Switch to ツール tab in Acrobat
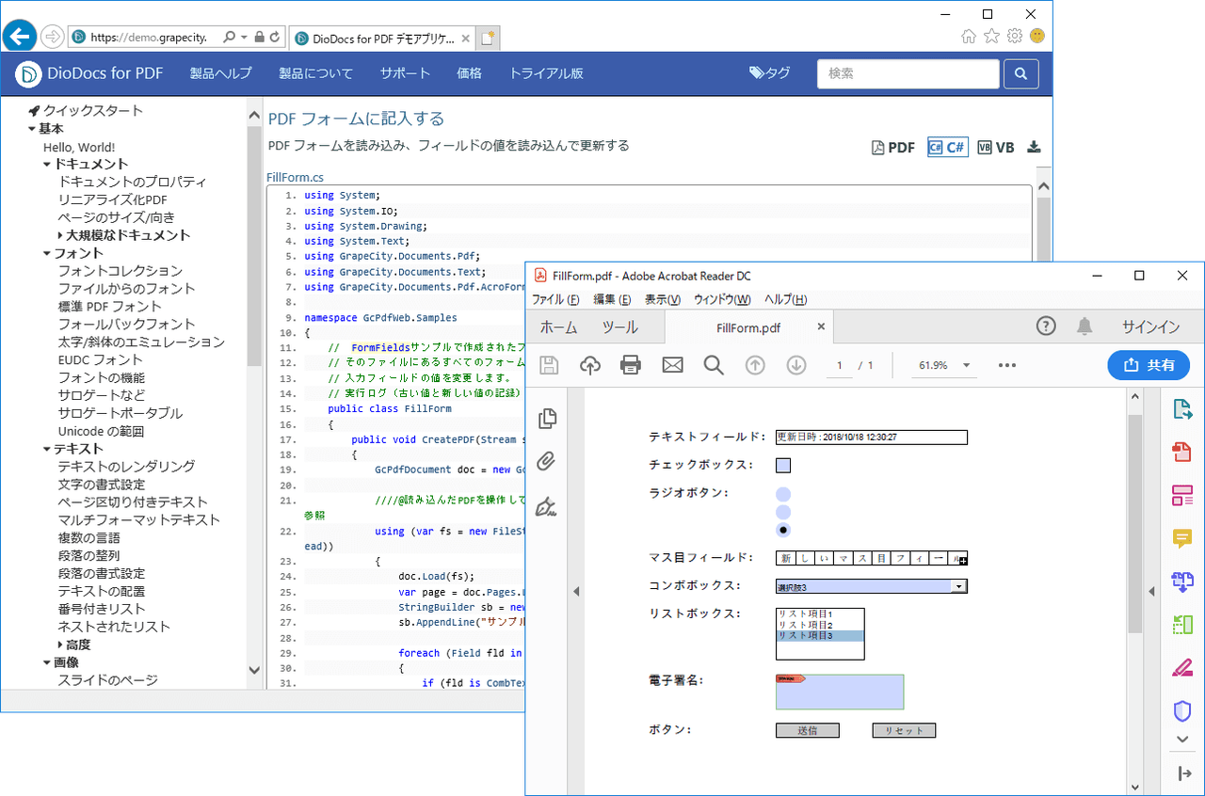1205x796 pixels. 619,327
